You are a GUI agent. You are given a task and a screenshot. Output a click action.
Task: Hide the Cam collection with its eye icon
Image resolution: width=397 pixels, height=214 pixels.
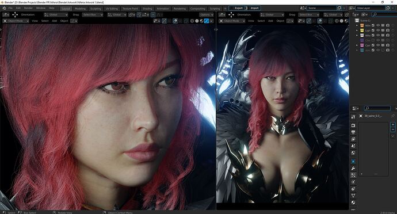pyautogui.click(x=378, y=45)
